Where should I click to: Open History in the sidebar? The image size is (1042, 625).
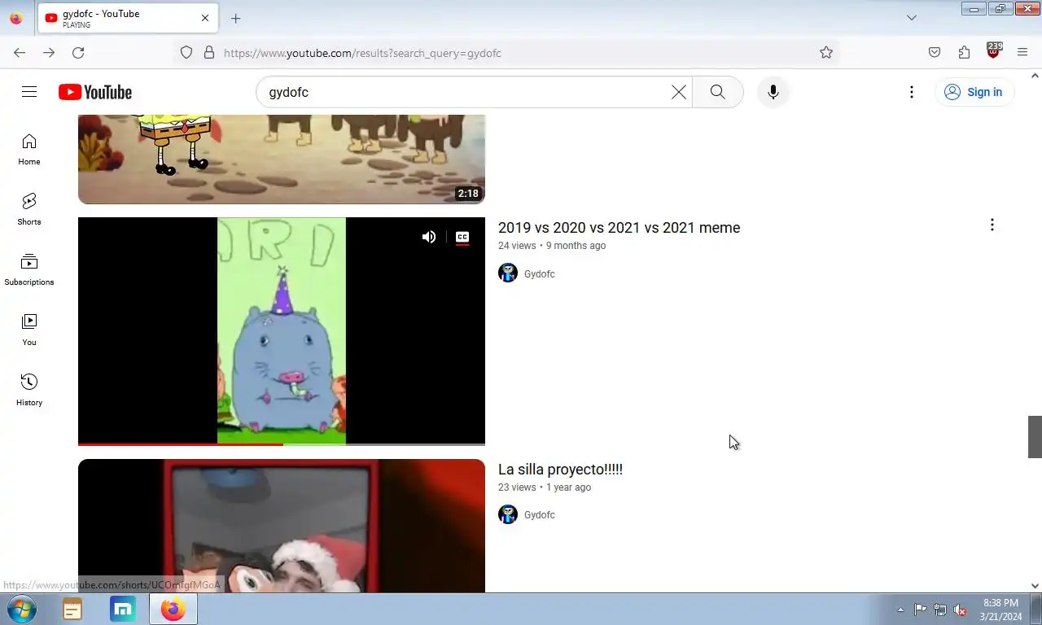tap(29, 391)
